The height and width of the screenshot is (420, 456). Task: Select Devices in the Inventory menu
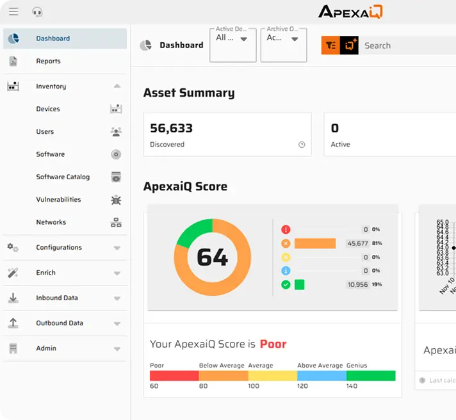48,109
